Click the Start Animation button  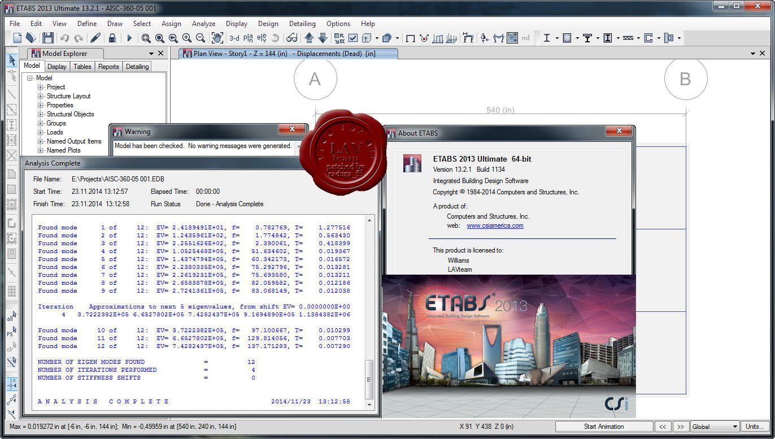[604, 427]
